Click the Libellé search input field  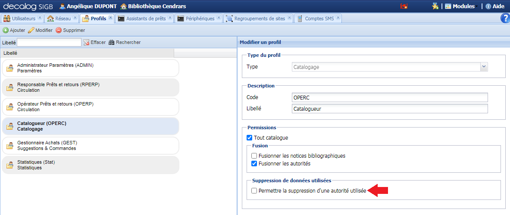49,42
